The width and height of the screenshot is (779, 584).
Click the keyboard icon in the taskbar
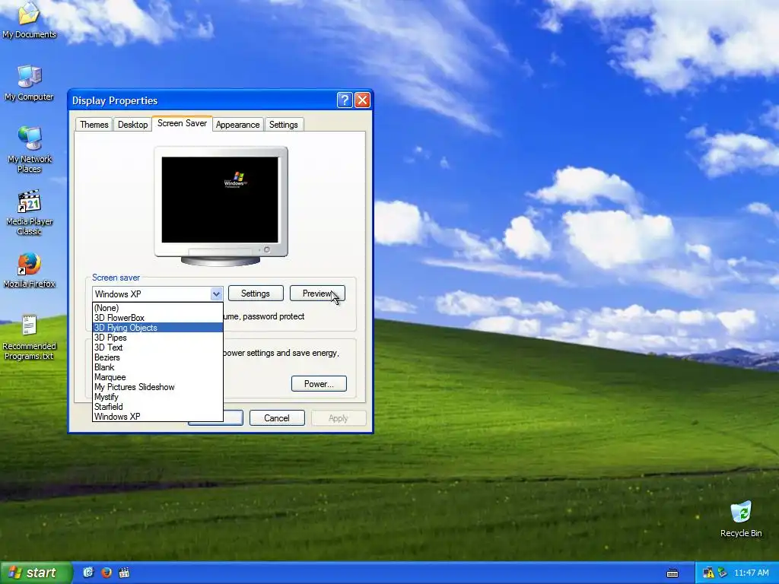point(672,573)
